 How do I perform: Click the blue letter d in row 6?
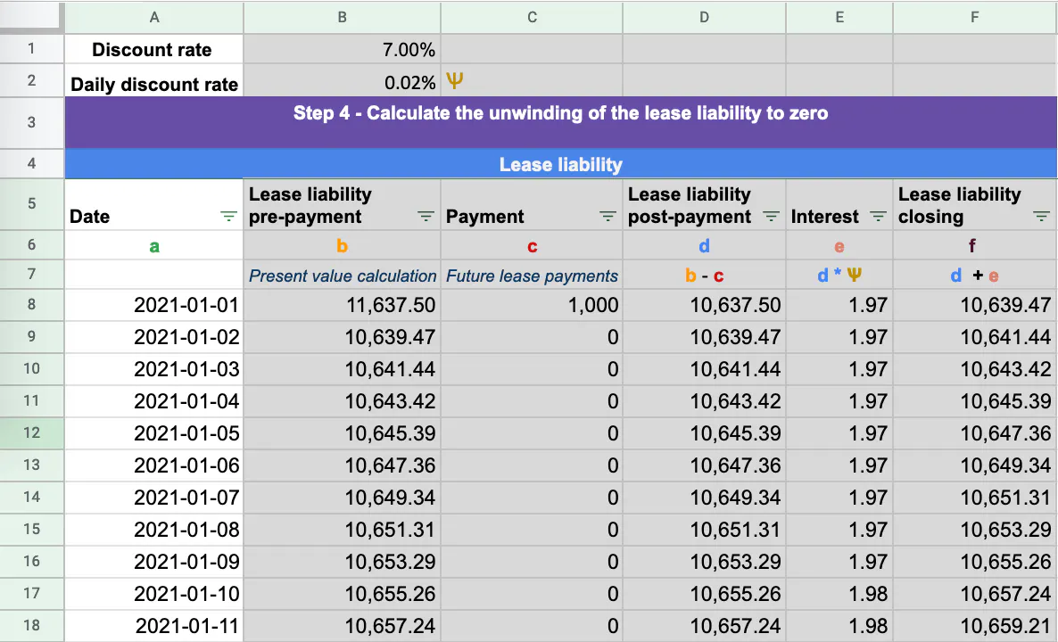tap(705, 245)
